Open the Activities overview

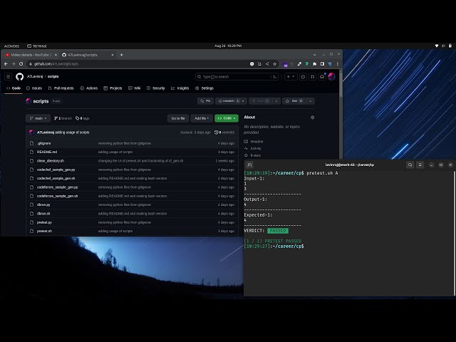11,46
